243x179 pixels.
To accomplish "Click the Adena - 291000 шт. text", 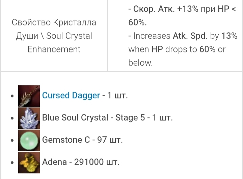I will [x=81, y=162].
